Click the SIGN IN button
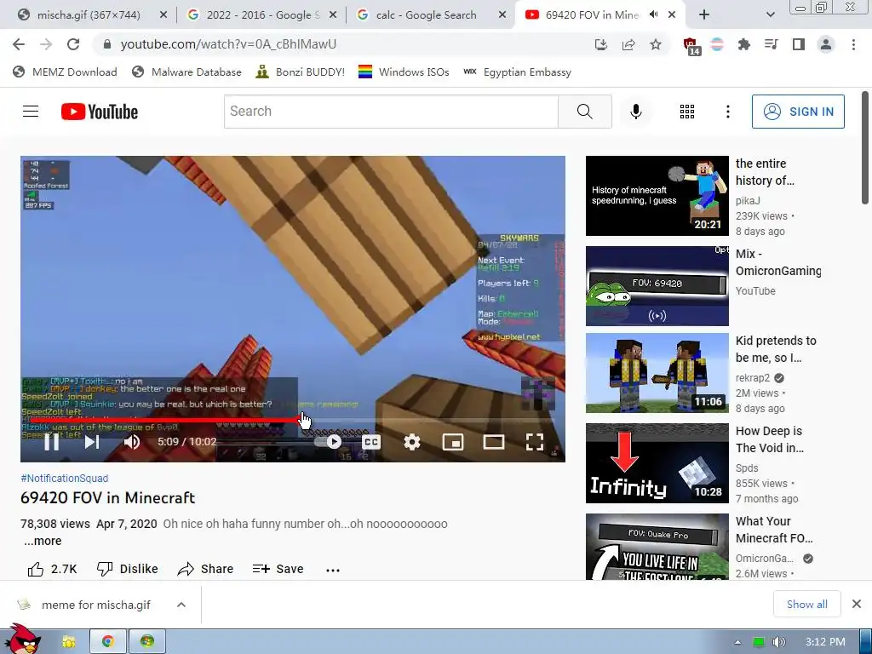The width and height of the screenshot is (872, 654). (798, 112)
